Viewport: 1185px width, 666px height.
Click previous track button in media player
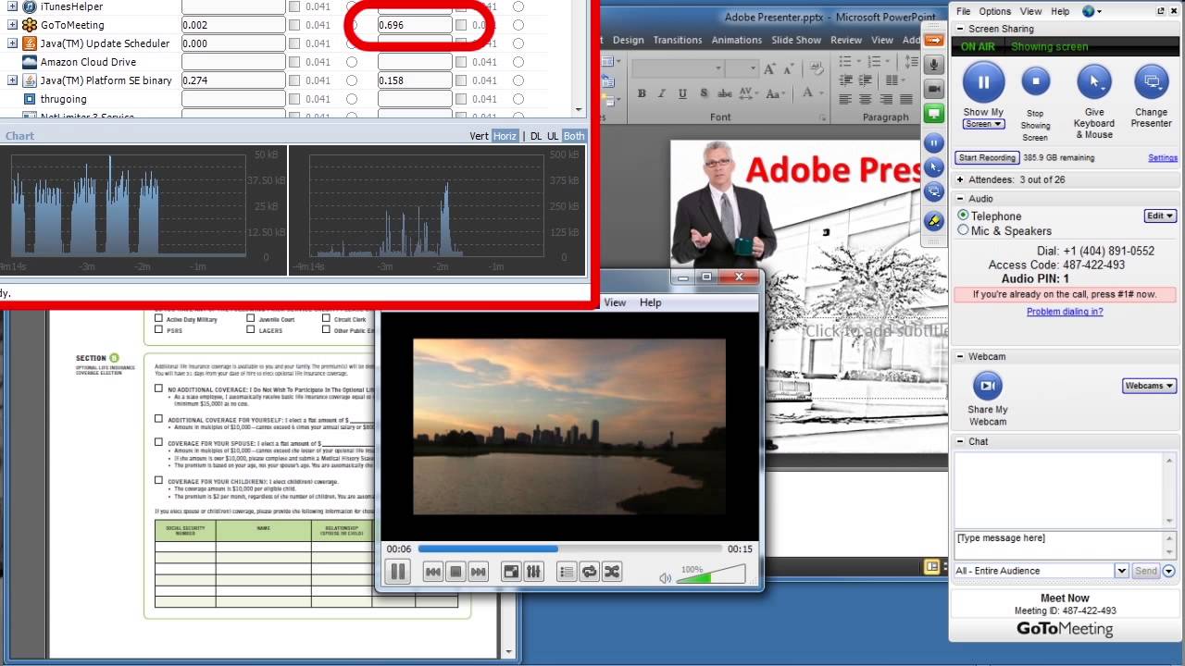pos(432,572)
